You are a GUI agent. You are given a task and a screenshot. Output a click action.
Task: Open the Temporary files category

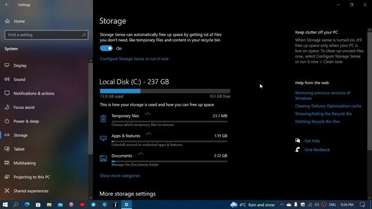(163, 120)
